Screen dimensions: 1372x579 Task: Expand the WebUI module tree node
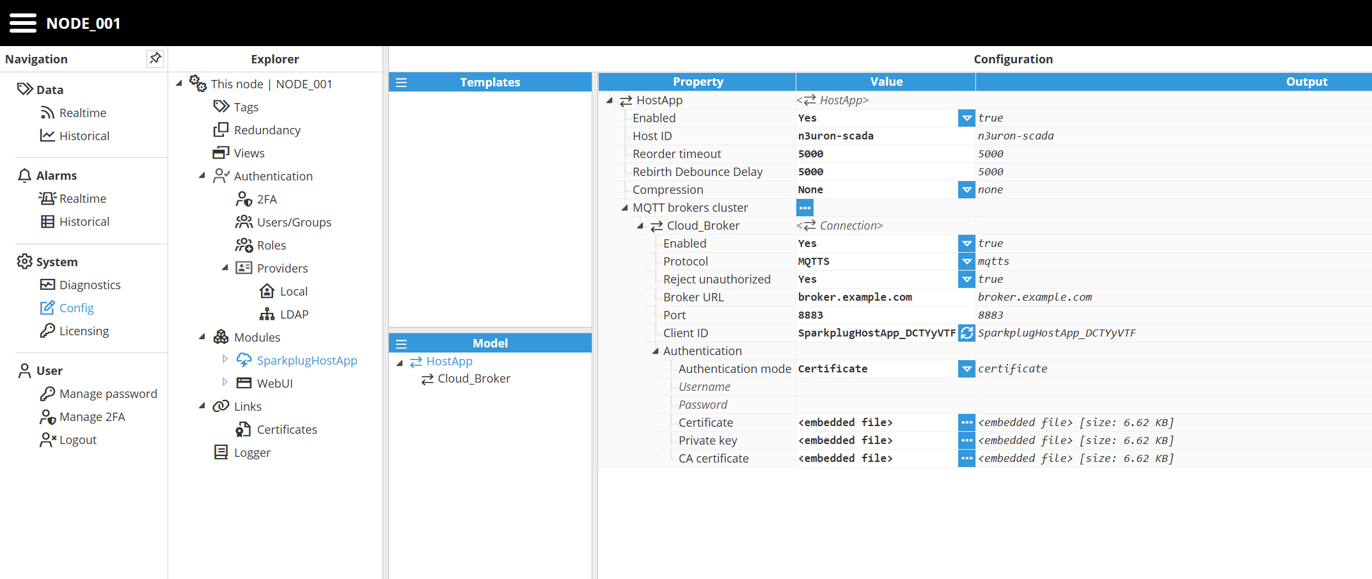pos(225,383)
